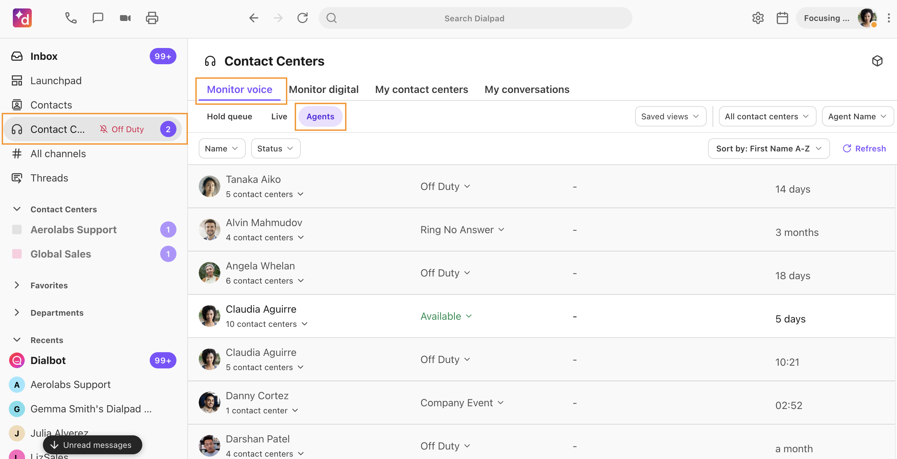Open the phone call dialer icon

71,18
